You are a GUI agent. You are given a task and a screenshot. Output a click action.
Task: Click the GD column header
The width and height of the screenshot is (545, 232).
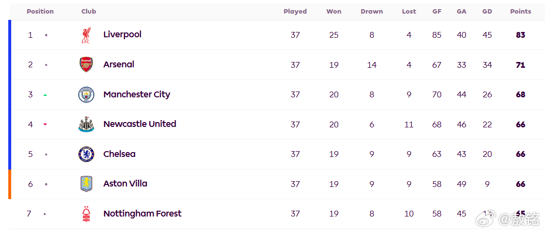pos(487,12)
